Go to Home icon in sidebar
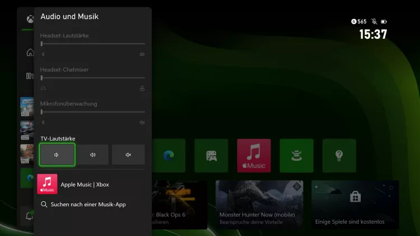Screen dimensions: 420x236 [30, 52]
